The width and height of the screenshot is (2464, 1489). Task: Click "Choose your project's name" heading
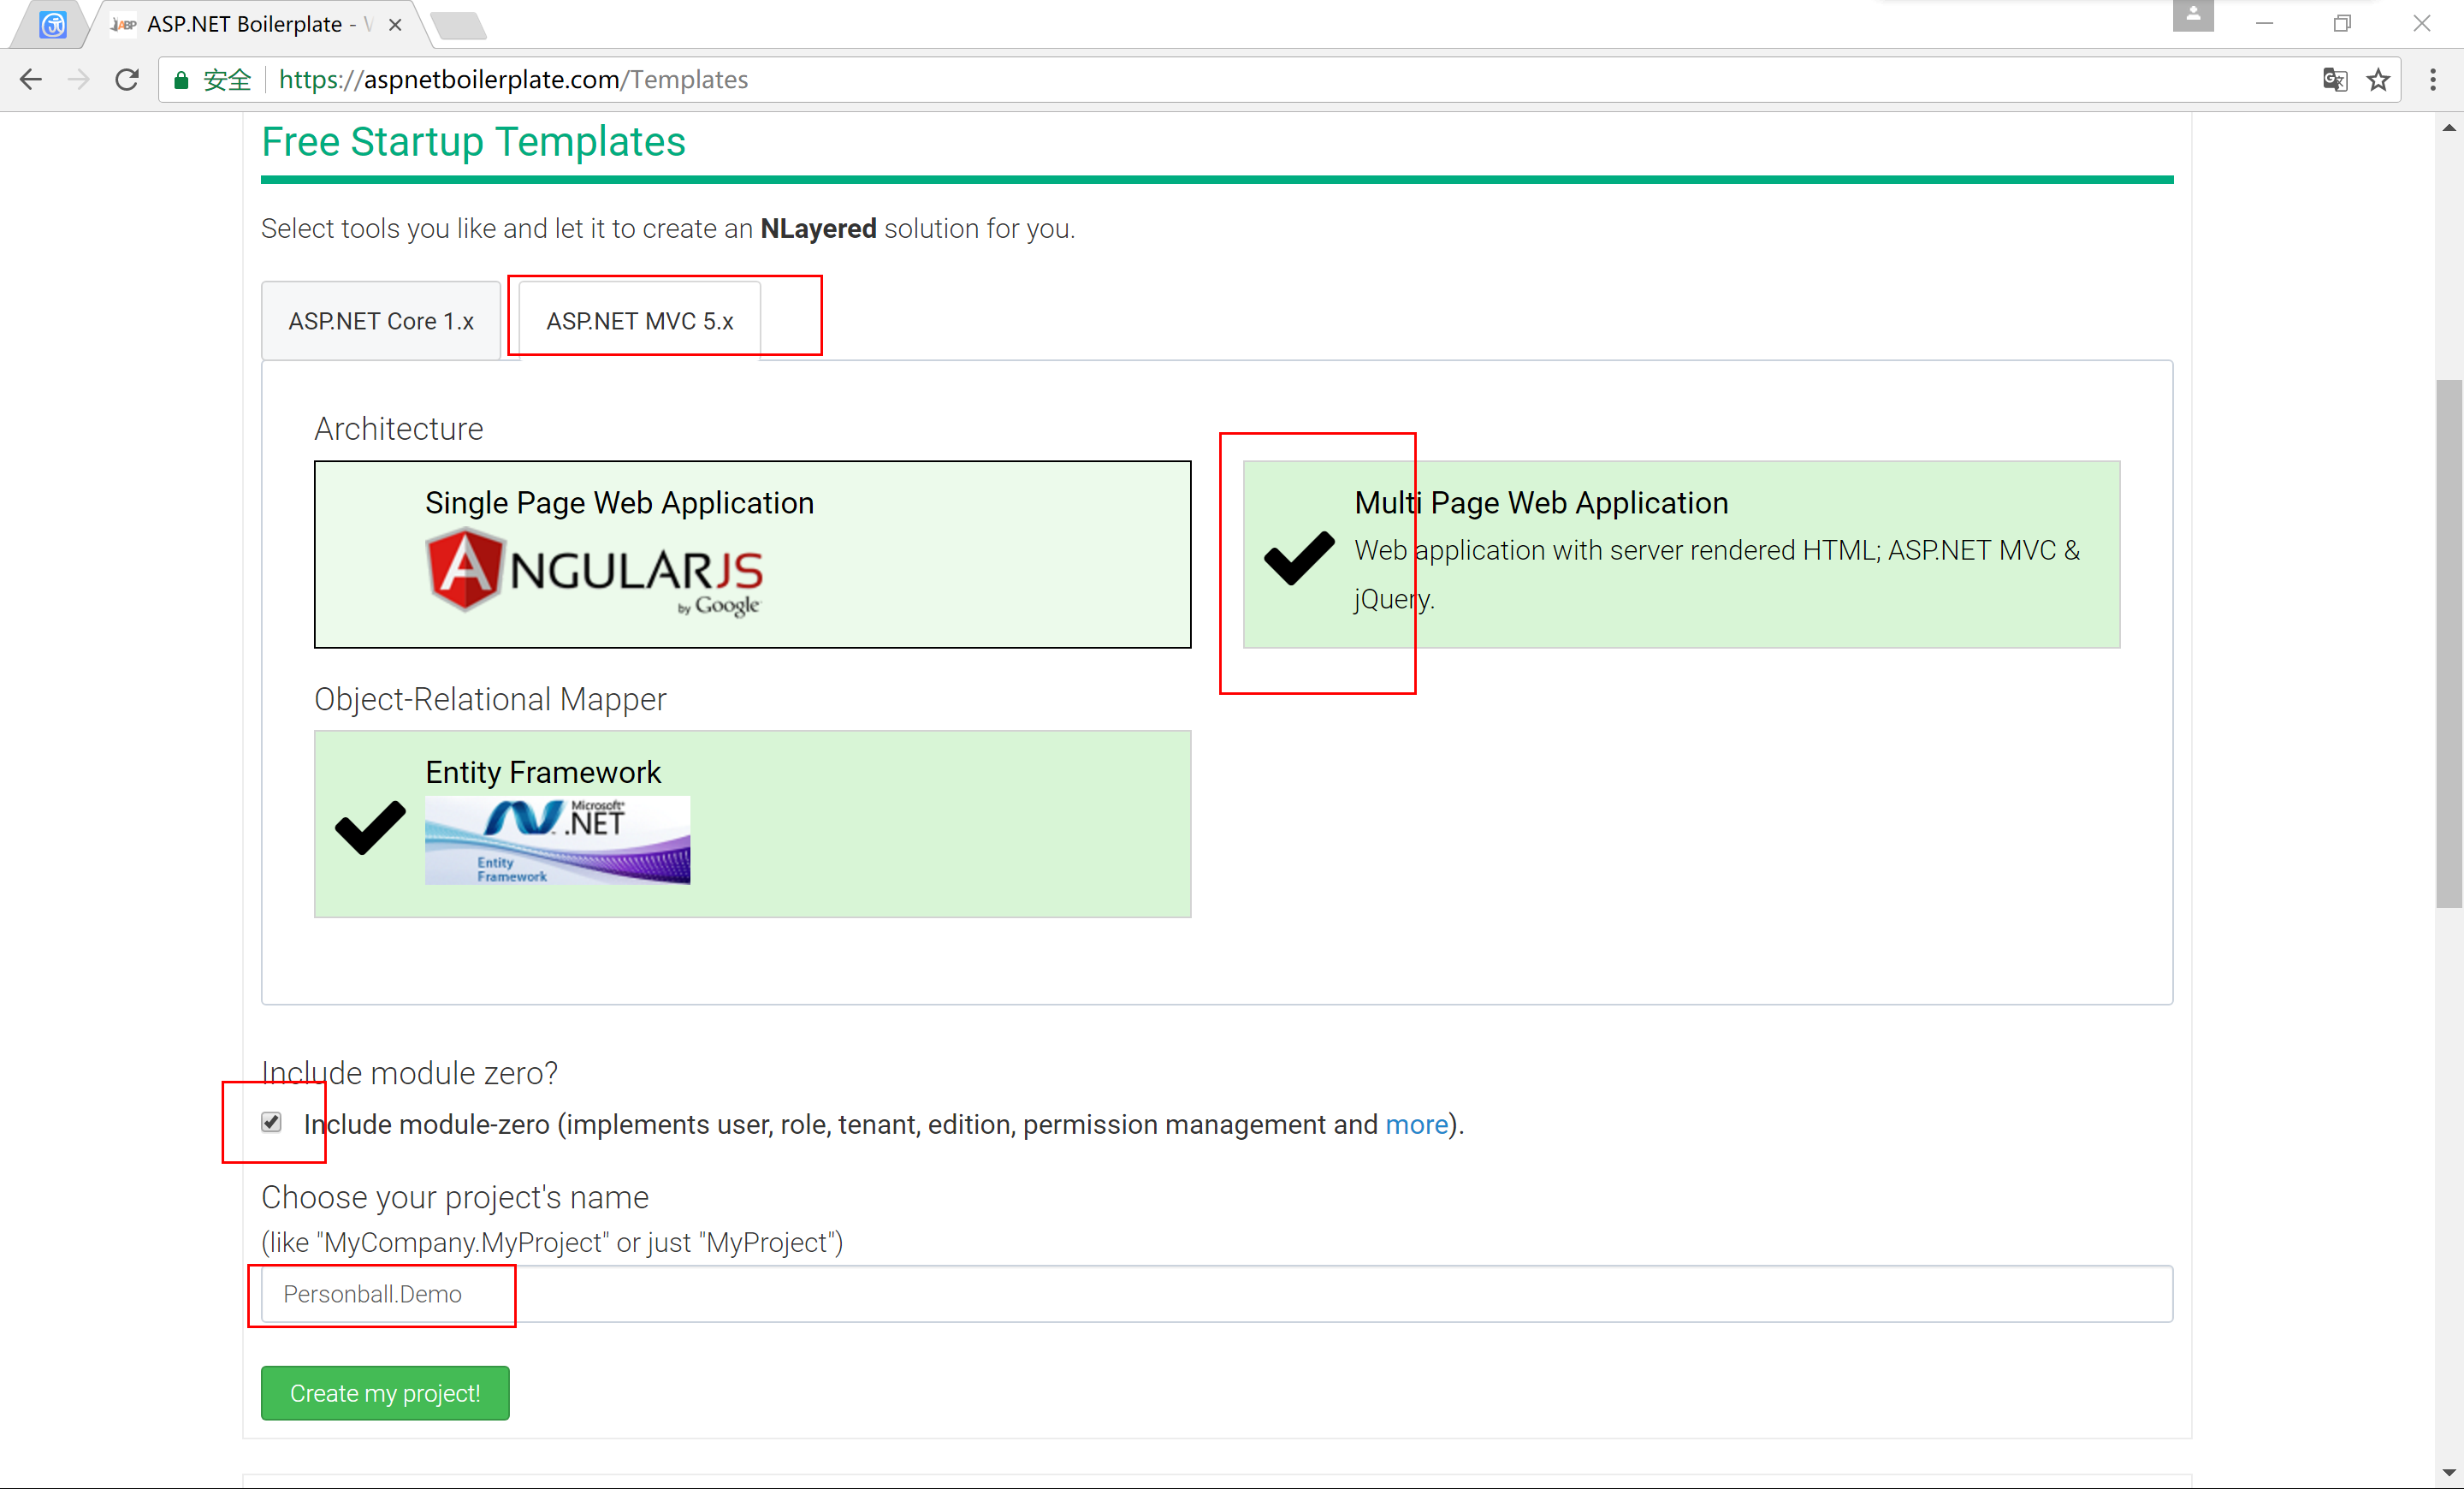coord(455,1197)
